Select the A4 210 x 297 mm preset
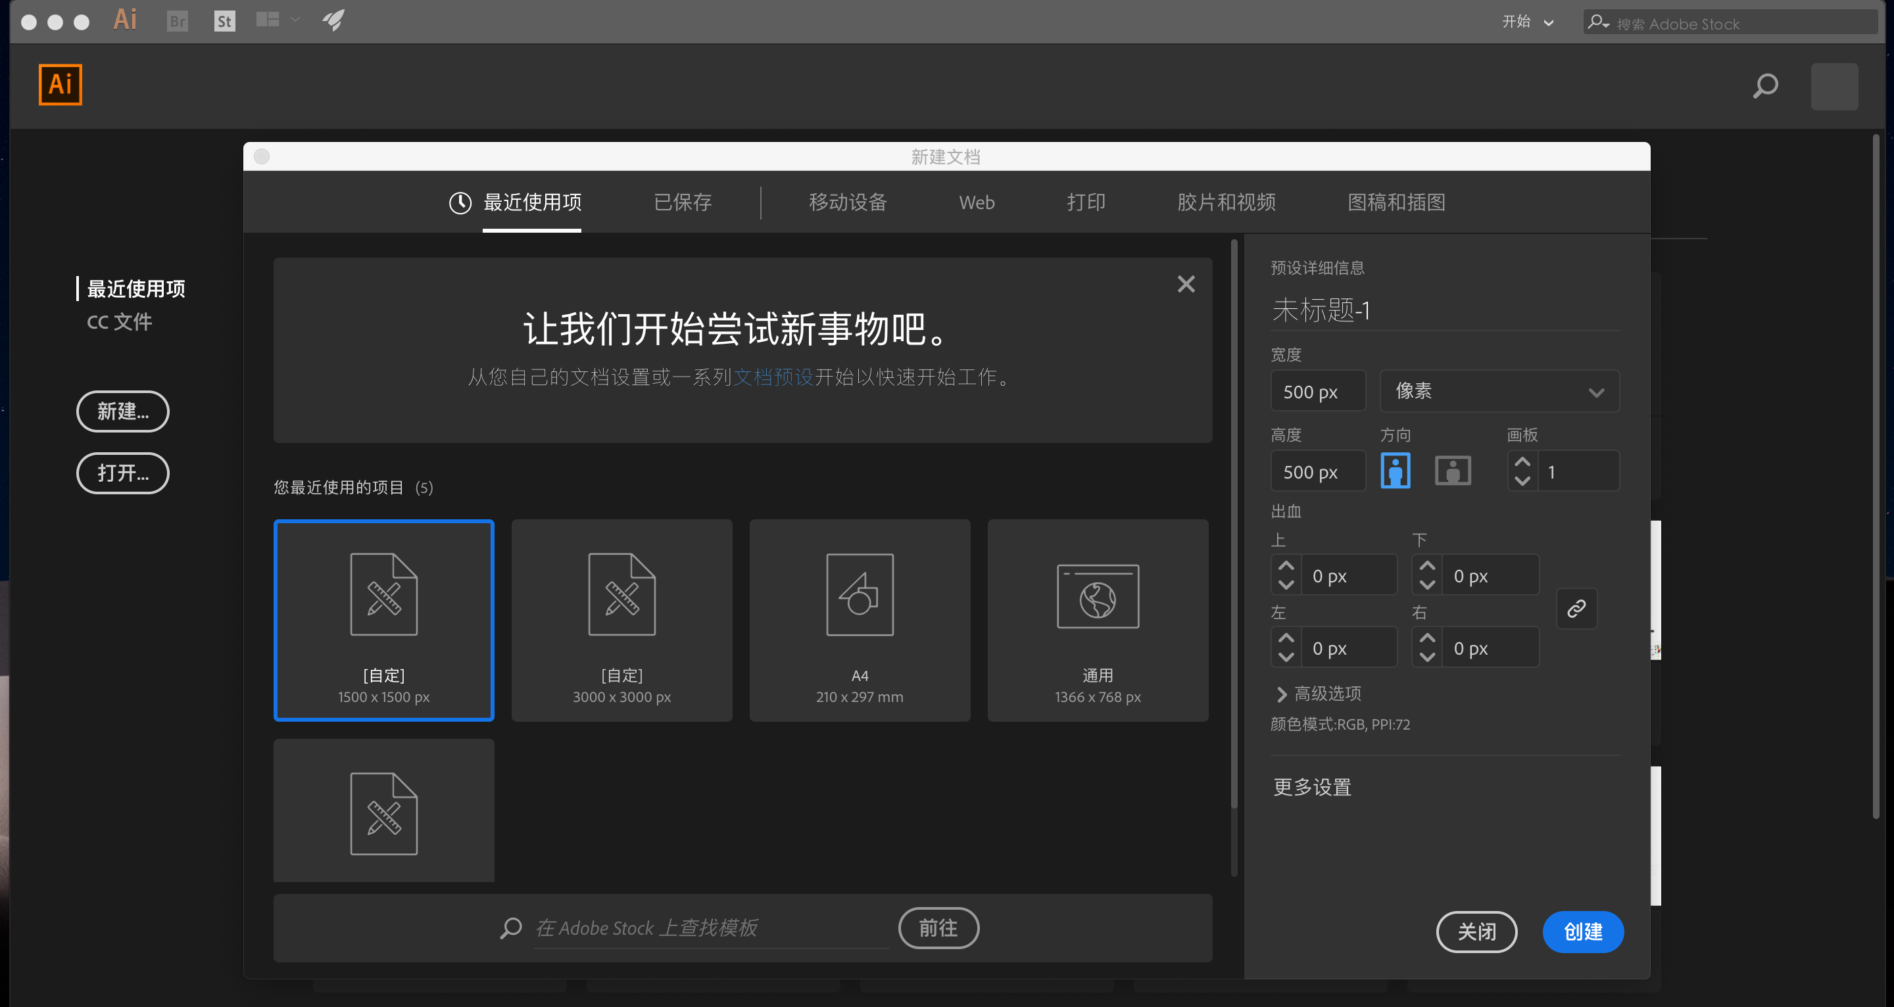The height and width of the screenshot is (1007, 1894). pyautogui.click(x=859, y=620)
